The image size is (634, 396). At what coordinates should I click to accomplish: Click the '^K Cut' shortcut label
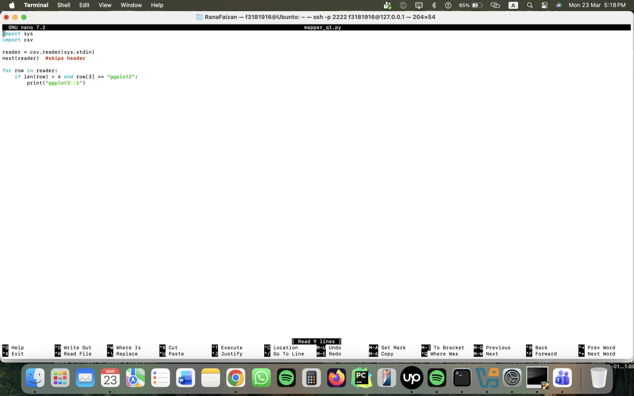pos(169,347)
